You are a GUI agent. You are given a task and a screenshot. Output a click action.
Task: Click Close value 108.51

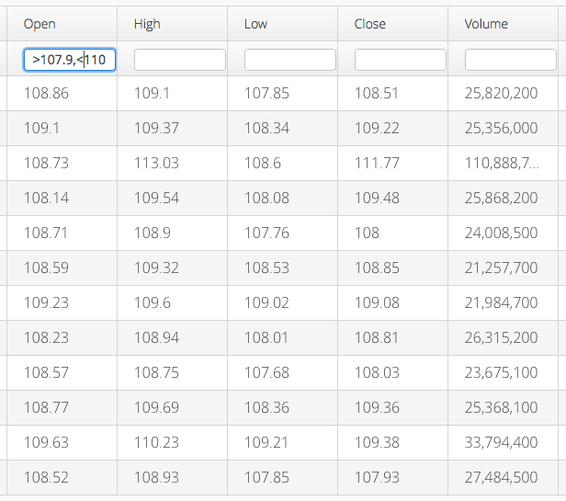point(377,93)
